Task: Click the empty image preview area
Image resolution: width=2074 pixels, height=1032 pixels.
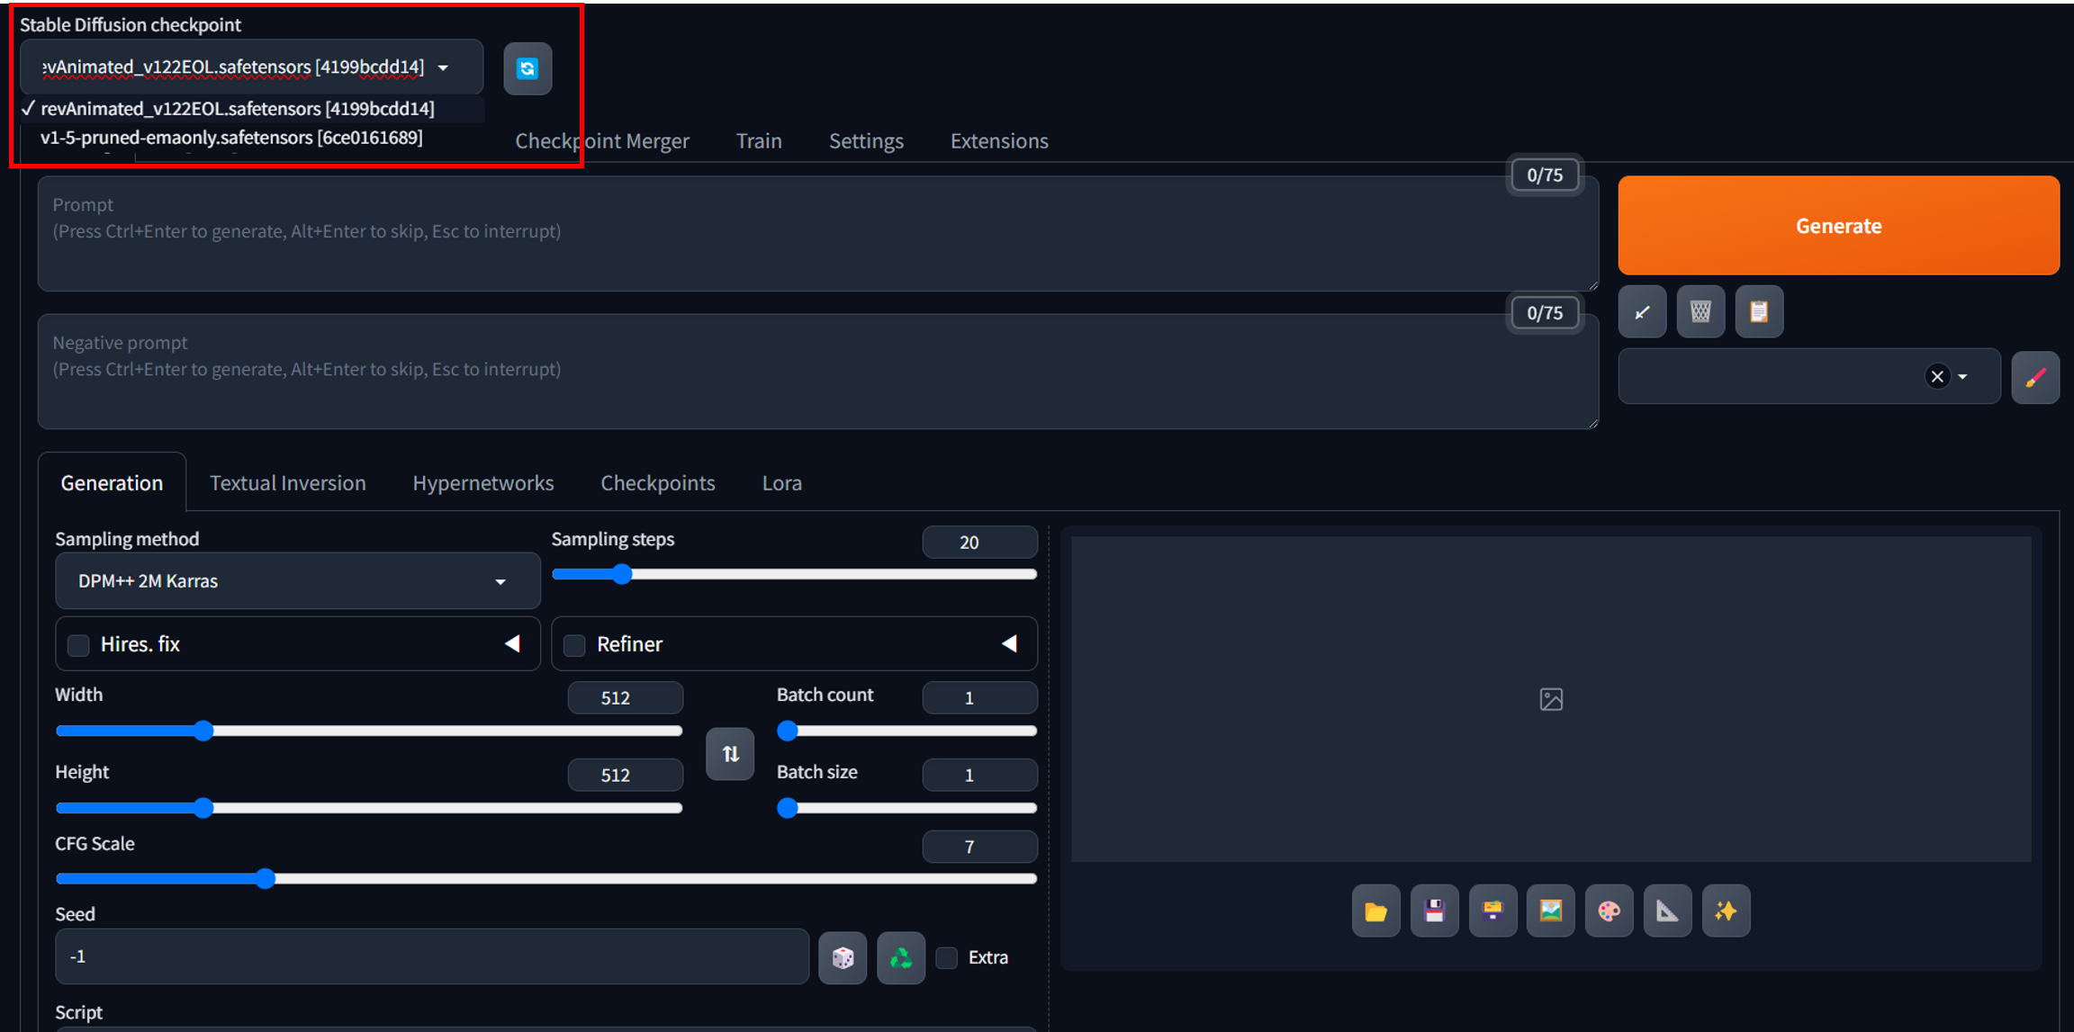Action: click(x=1551, y=699)
